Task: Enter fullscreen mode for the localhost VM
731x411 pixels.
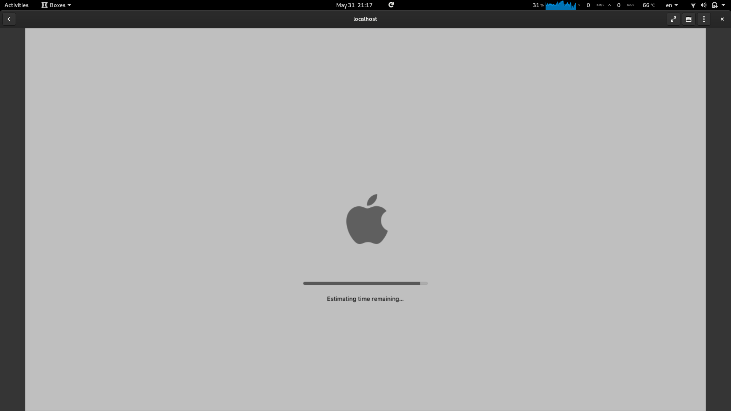Action: pyautogui.click(x=673, y=19)
